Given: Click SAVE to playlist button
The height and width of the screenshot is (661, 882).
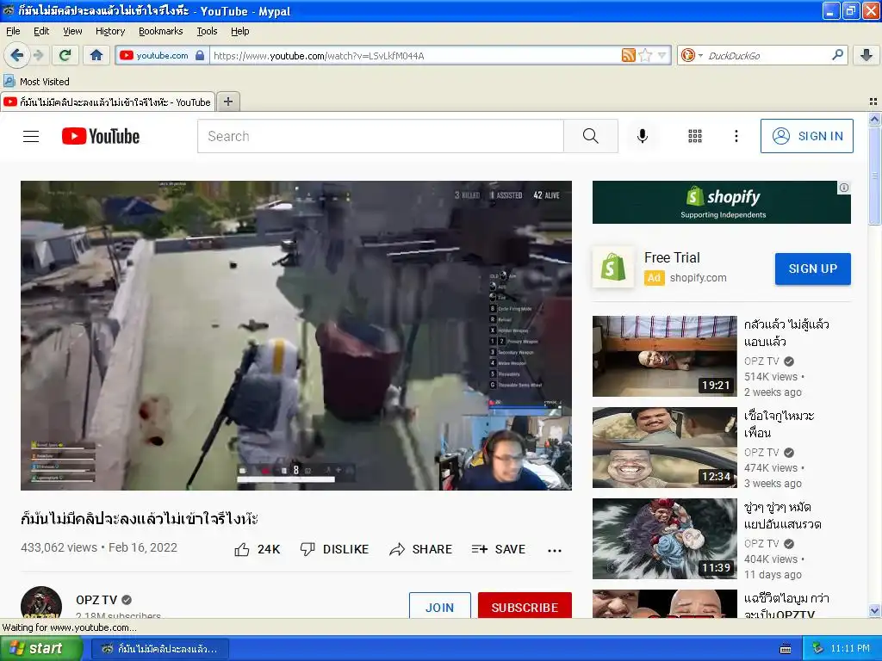Looking at the screenshot, I should click(499, 549).
